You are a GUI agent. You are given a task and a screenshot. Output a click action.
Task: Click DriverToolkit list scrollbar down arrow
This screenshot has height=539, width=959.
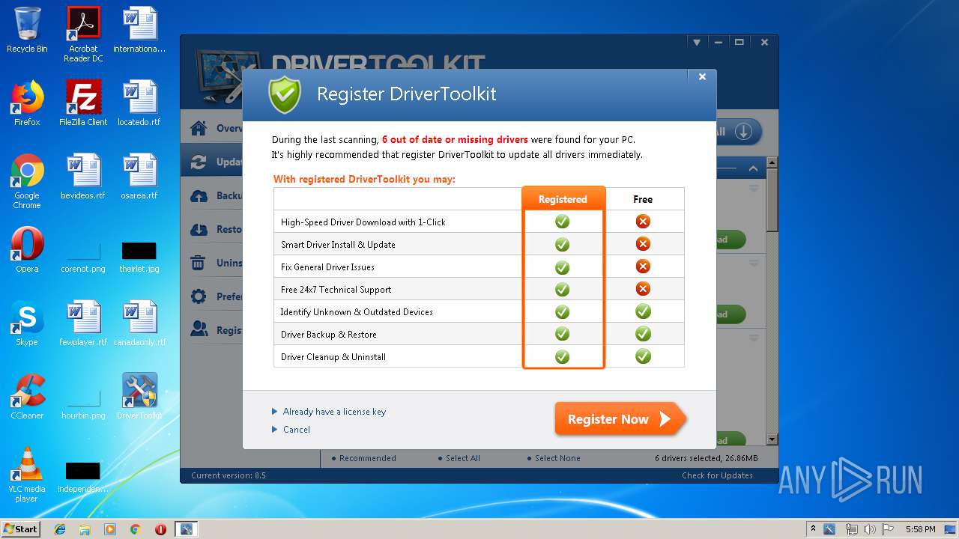point(772,439)
